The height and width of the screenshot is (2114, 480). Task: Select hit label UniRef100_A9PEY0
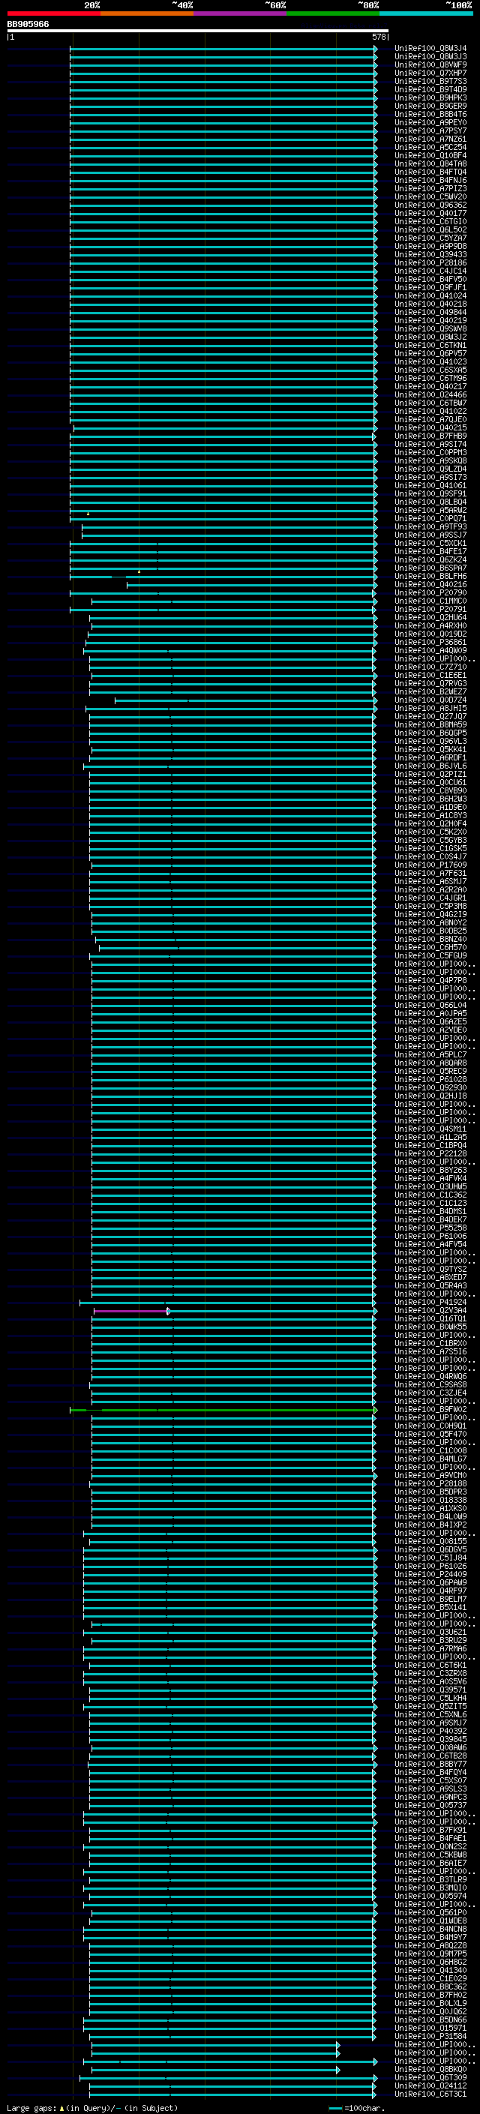(x=430, y=122)
